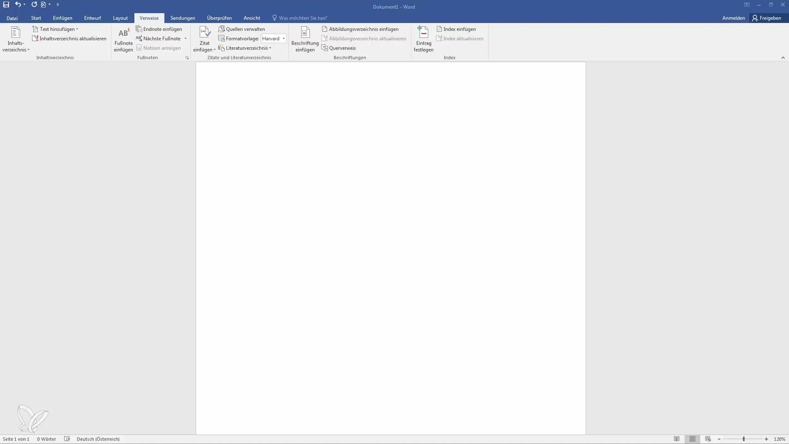Click the zoom out minus button
This screenshot has height=444, width=789.
(x=719, y=439)
